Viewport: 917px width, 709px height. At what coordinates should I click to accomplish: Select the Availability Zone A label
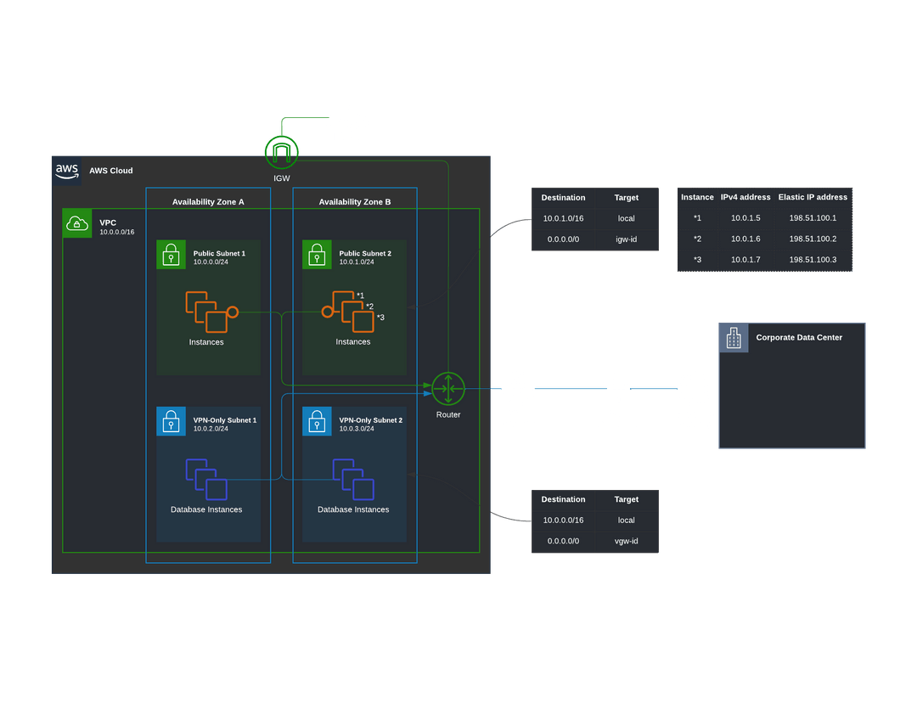click(208, 201)
